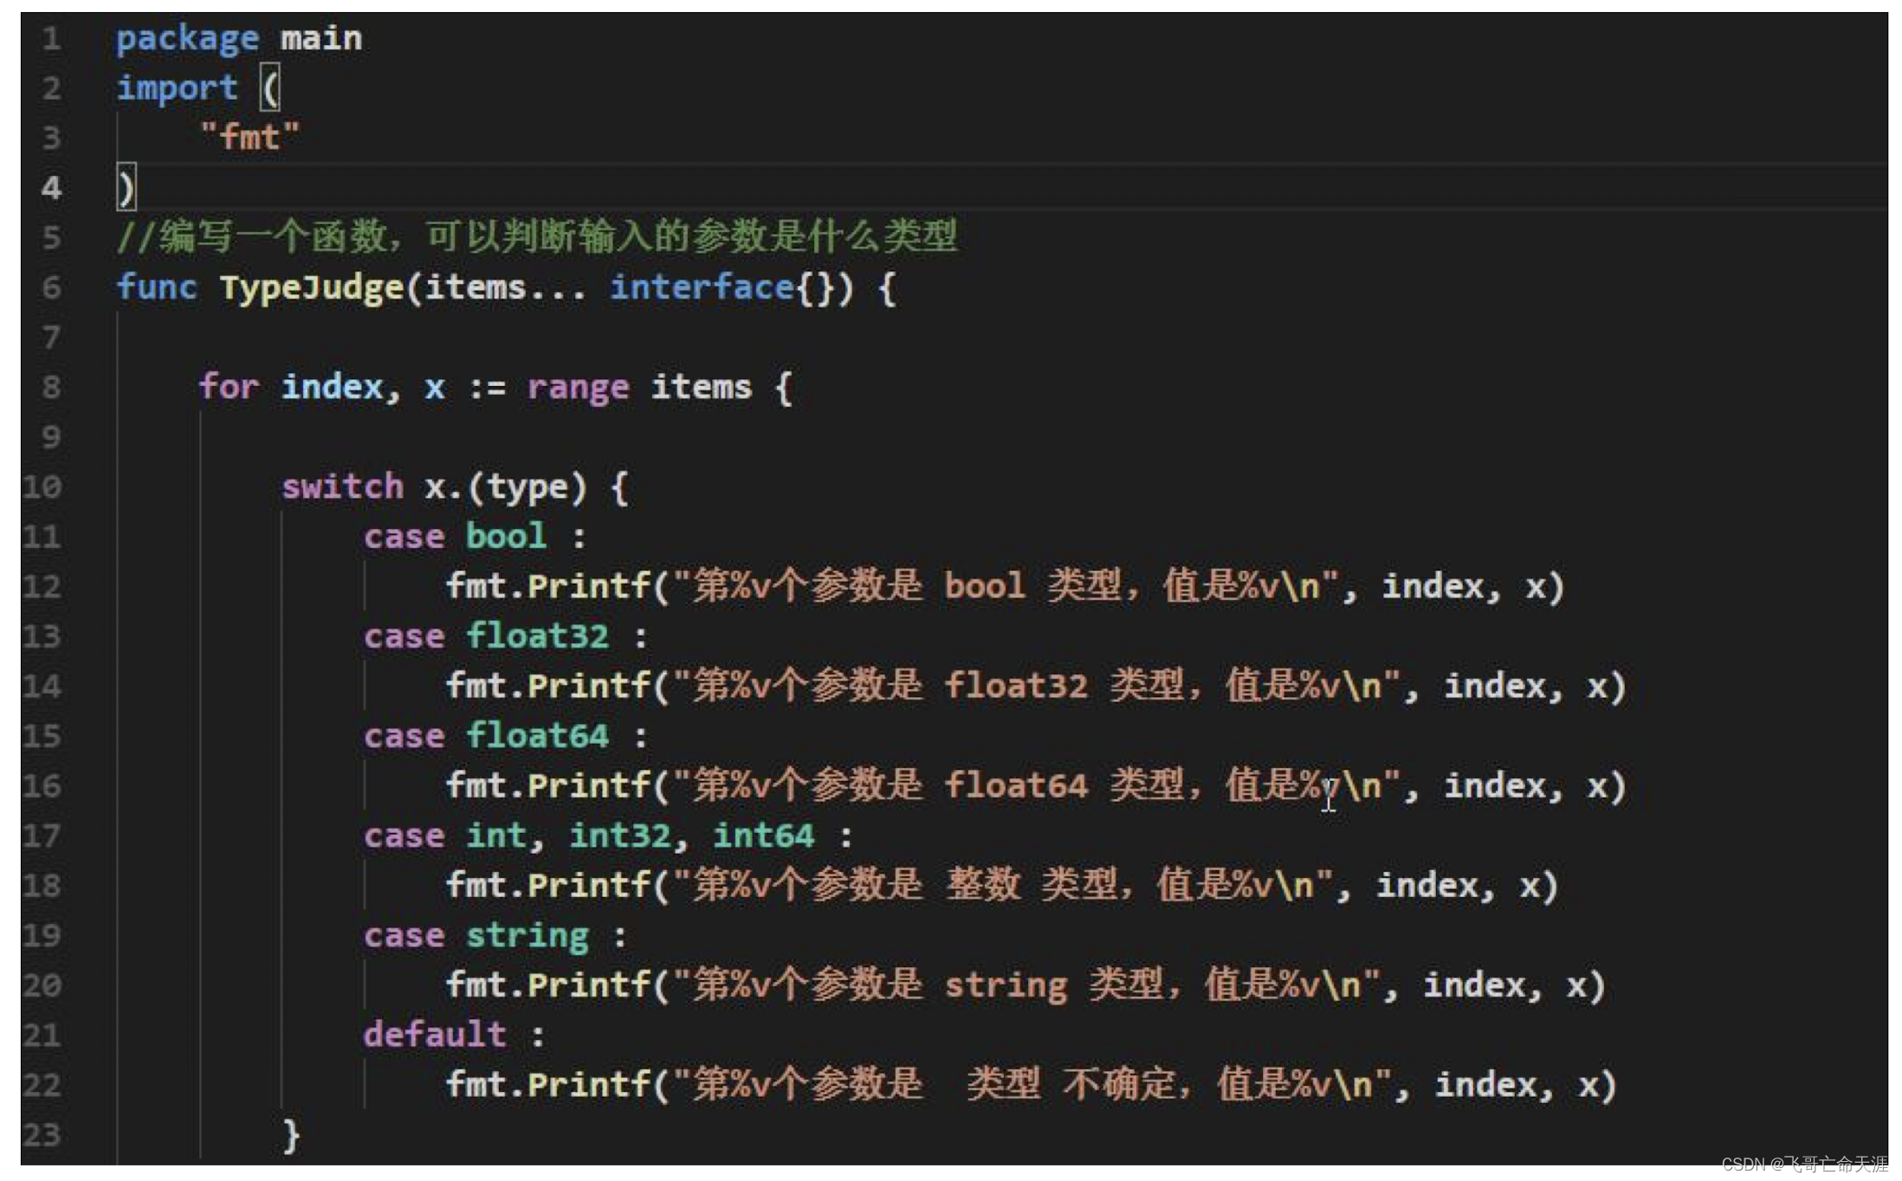This screenshot has width=1902, height=1181.
Task: Click the interface keyword
Action: click(702, 287)
